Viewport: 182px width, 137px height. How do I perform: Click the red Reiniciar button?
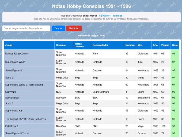[74, 28]
